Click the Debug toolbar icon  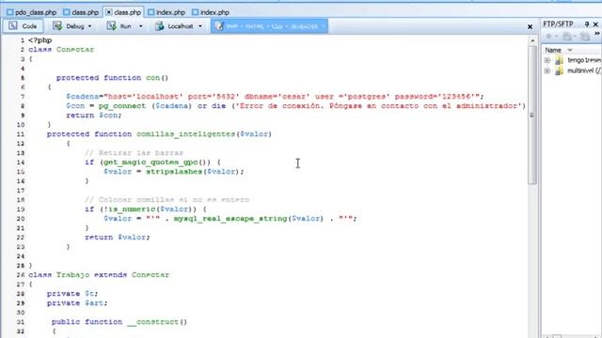(x=57, y=26)
